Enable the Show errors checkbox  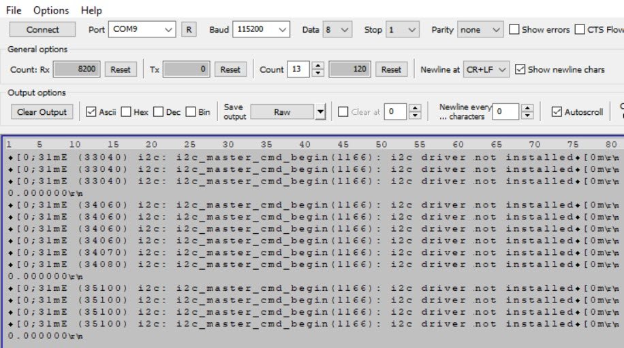[x=514, y=30]
